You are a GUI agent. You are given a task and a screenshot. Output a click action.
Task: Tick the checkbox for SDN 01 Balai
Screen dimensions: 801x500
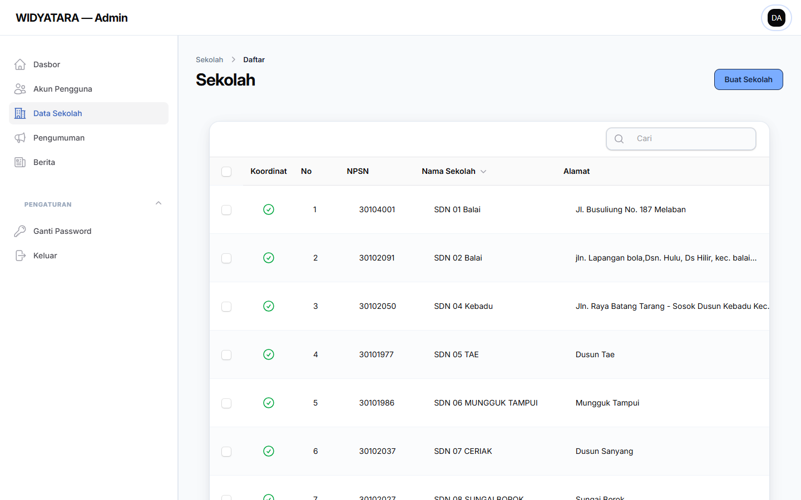click(x=226, y=210)
